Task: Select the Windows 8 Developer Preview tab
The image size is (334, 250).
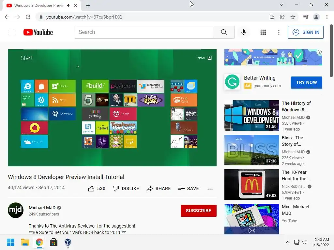Action: click(x=39, y=6)
